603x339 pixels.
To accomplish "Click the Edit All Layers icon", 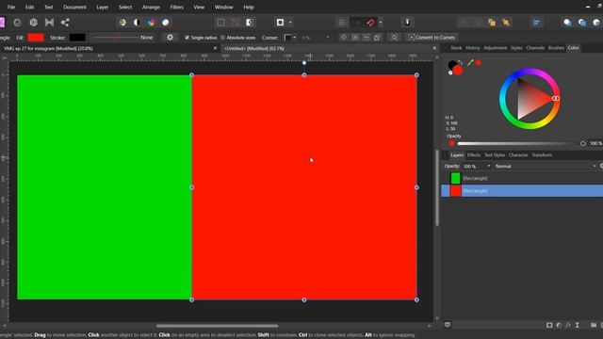I will (448, 325).
